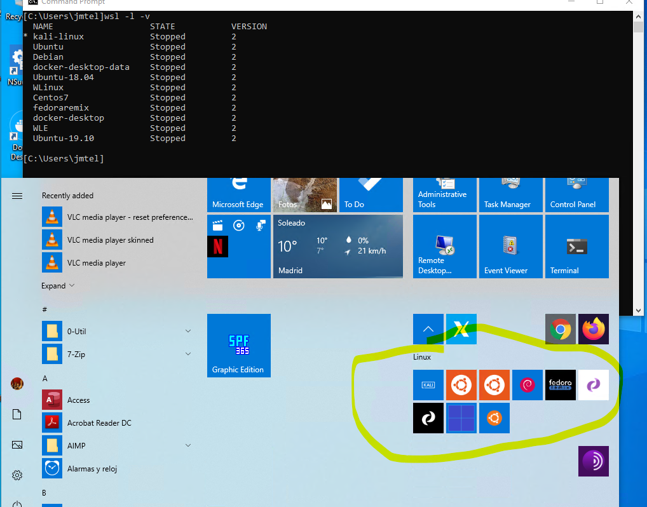The image size is (647, 507).
Task: Open VLC media player skinned
Action: click(111, 240)
